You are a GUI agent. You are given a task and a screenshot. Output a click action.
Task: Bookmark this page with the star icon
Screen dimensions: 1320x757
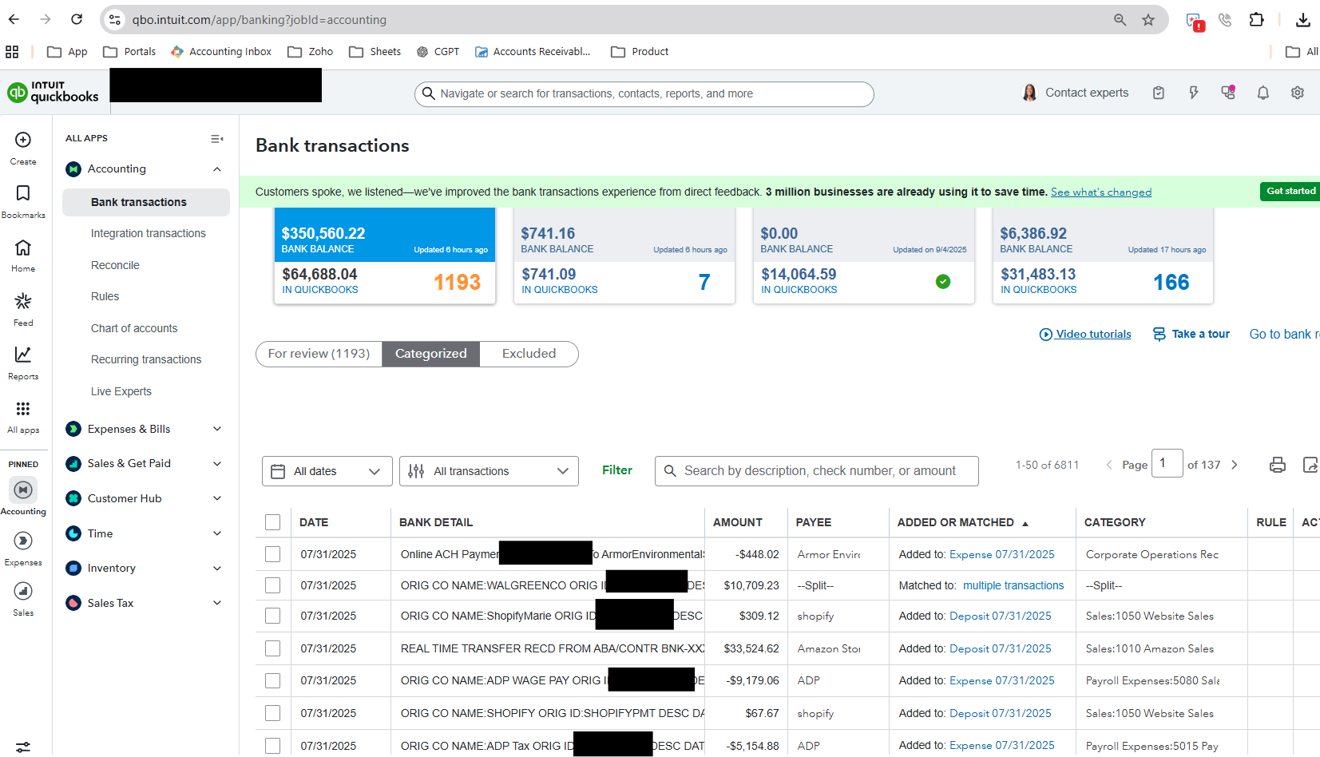pos(1148,20)
